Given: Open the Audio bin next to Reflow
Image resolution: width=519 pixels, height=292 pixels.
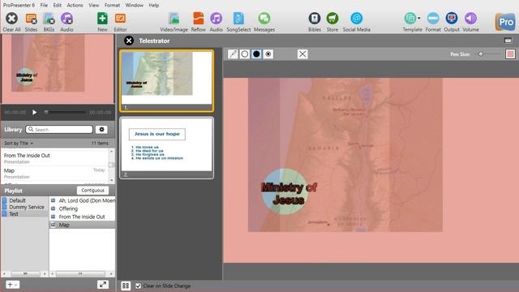Looking at the screenshot, I should (x=217, y=18).
